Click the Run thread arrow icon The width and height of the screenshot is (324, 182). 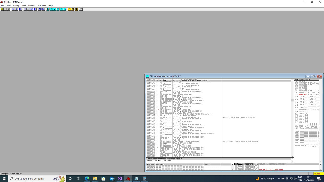(17, 9)
